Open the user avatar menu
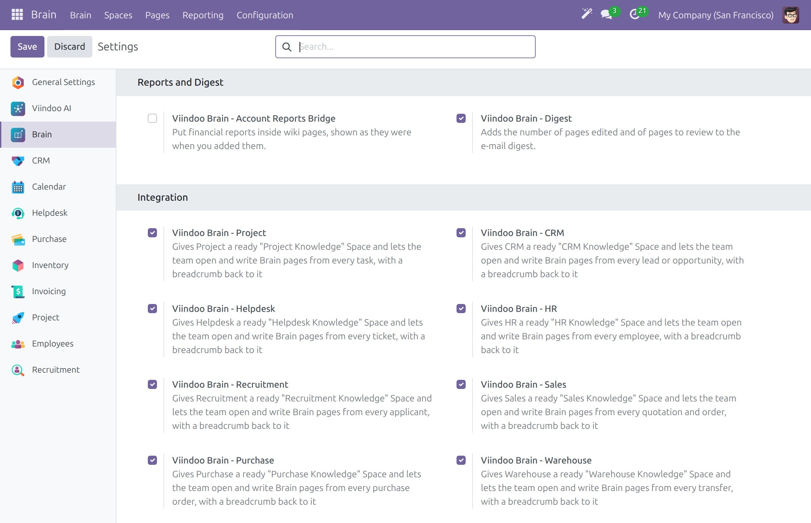Image resolution: width=811 pixels, height=523 pixels. tap(790, 15)
